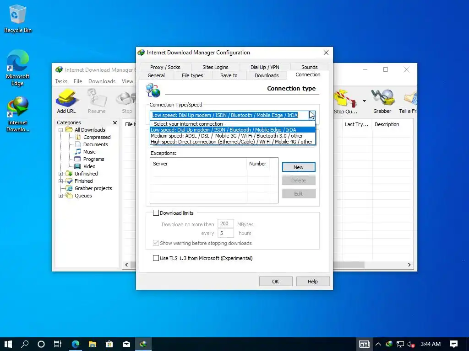
Task: Choose Medium speed ADSL/DSL option
Action: (x=232, y=136)
